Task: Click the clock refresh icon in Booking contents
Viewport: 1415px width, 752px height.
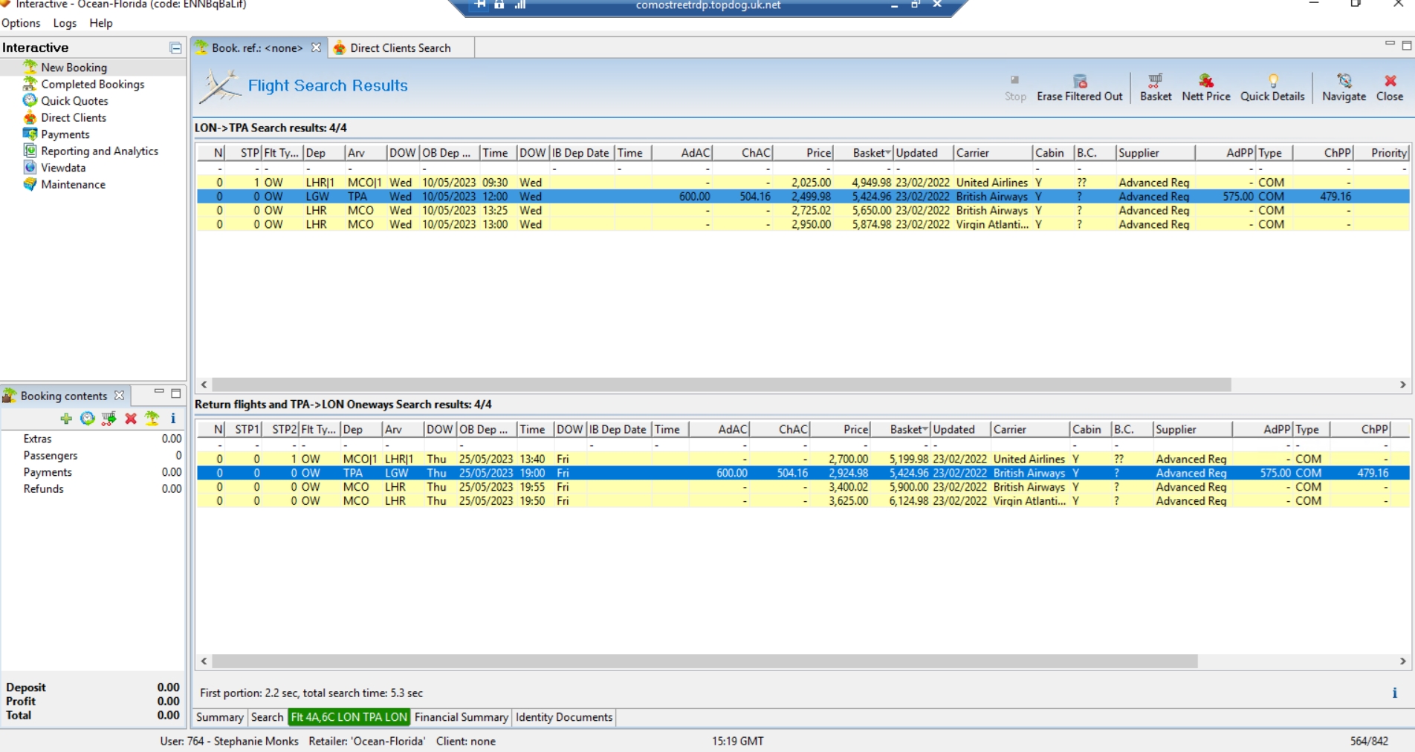Action: click(x=88, y=419)
